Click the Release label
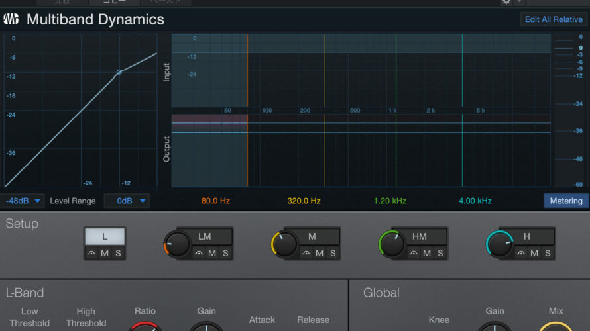 click(x=313, y=320)
